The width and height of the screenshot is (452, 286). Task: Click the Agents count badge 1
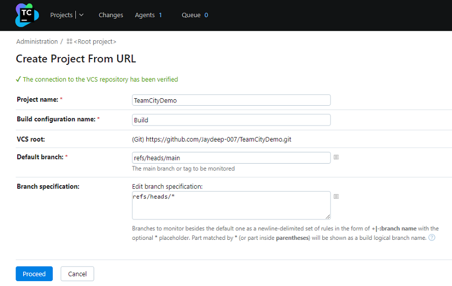[160, 15]
